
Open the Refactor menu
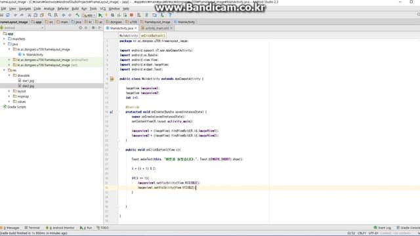[63, 9]
